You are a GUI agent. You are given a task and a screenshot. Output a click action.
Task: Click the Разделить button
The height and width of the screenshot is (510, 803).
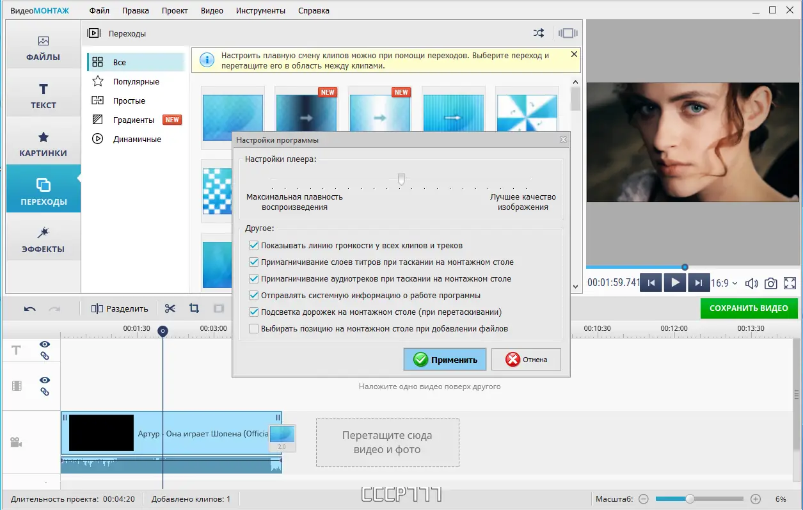click(x=120, y=308)
